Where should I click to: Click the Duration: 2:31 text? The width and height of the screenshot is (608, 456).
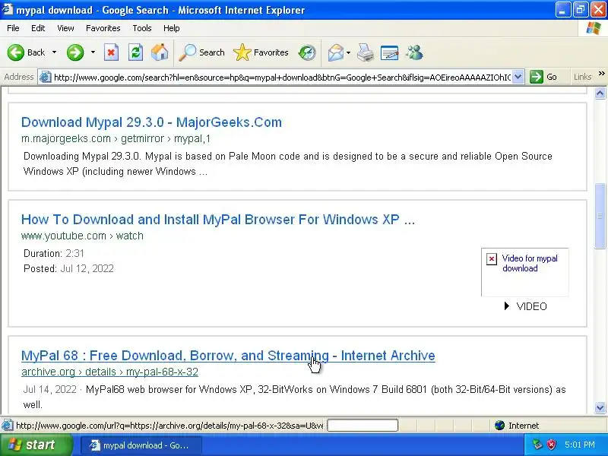(54, 253)
